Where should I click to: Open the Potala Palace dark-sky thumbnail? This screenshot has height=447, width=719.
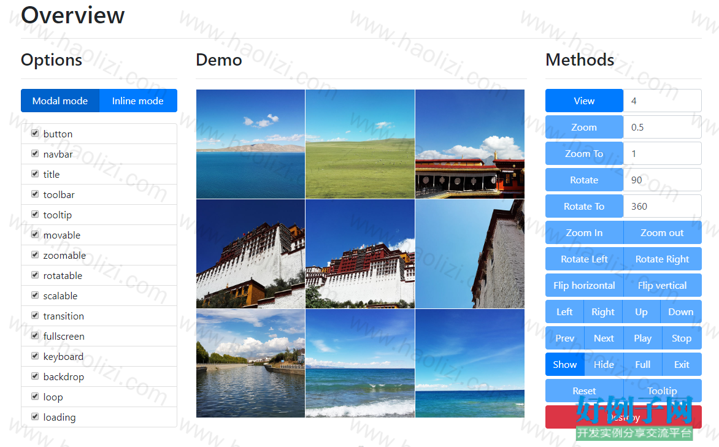(250, 253)
